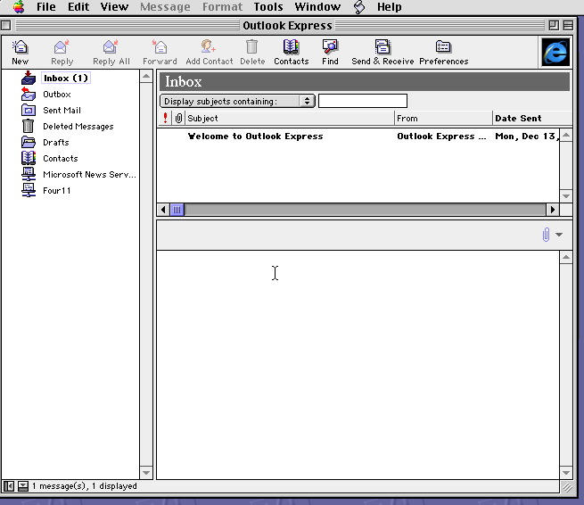Open the Deleted Messages folder

(78, 127)
